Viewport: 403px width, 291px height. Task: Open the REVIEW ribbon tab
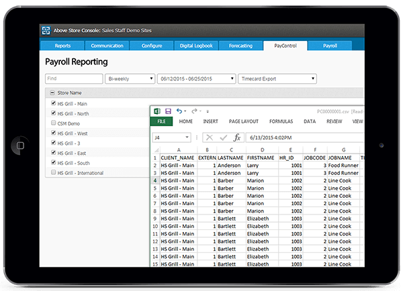pos(334,121)
